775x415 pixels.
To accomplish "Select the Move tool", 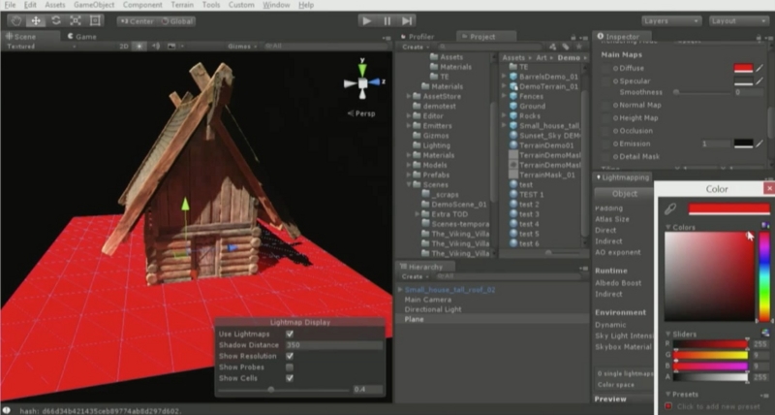I will click(x=36, y=20).
